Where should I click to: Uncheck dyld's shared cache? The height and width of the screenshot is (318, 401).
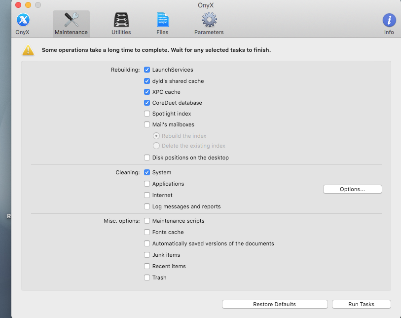point(147,81)
